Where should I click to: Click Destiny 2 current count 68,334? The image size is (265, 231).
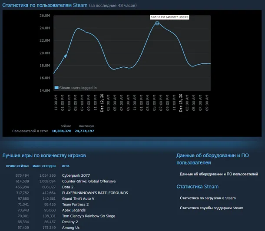(x=23, y=222)
